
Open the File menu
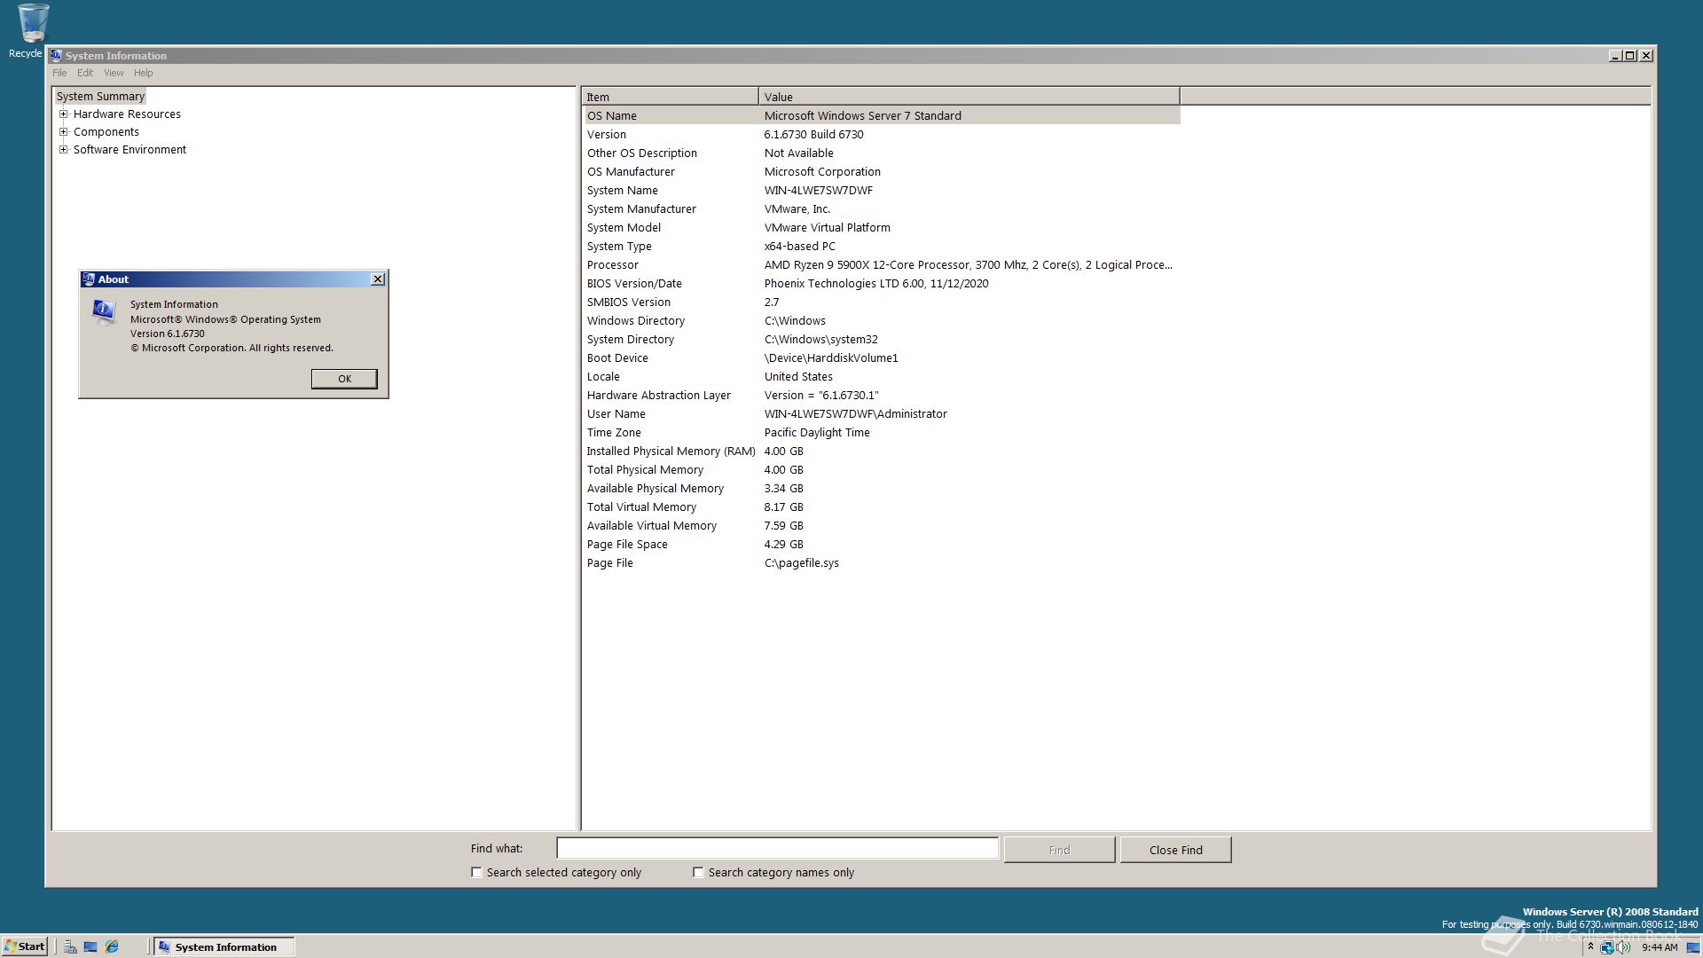point(59,73)
